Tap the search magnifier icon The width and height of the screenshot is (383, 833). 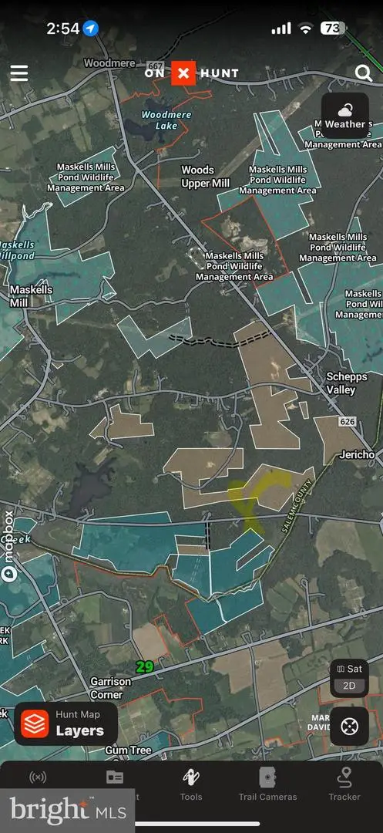(x=364, y=73)
